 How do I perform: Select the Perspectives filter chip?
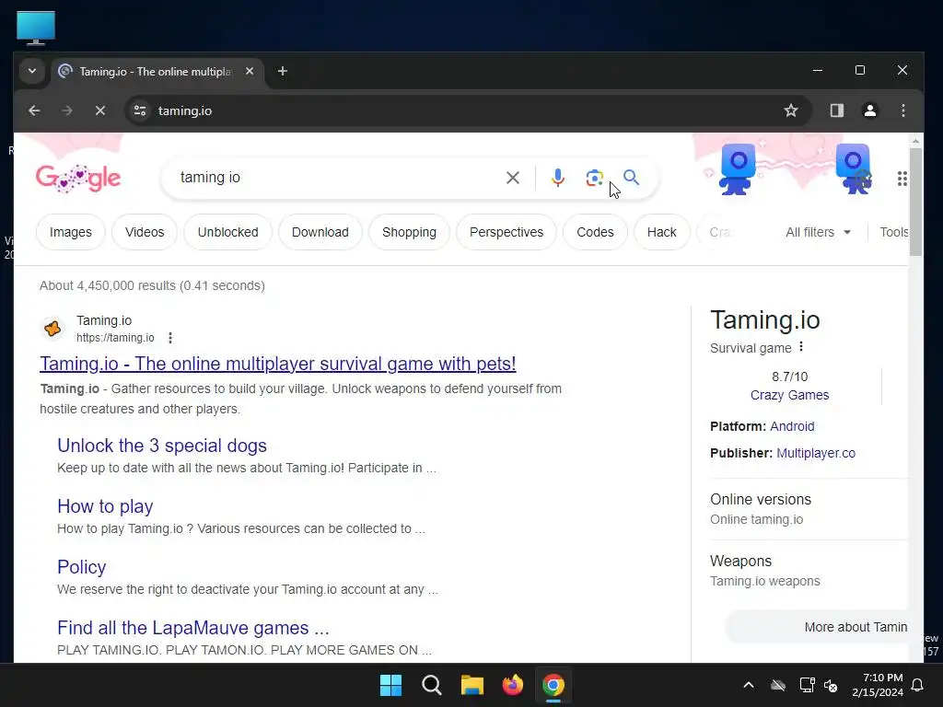(x=506, y=232)
